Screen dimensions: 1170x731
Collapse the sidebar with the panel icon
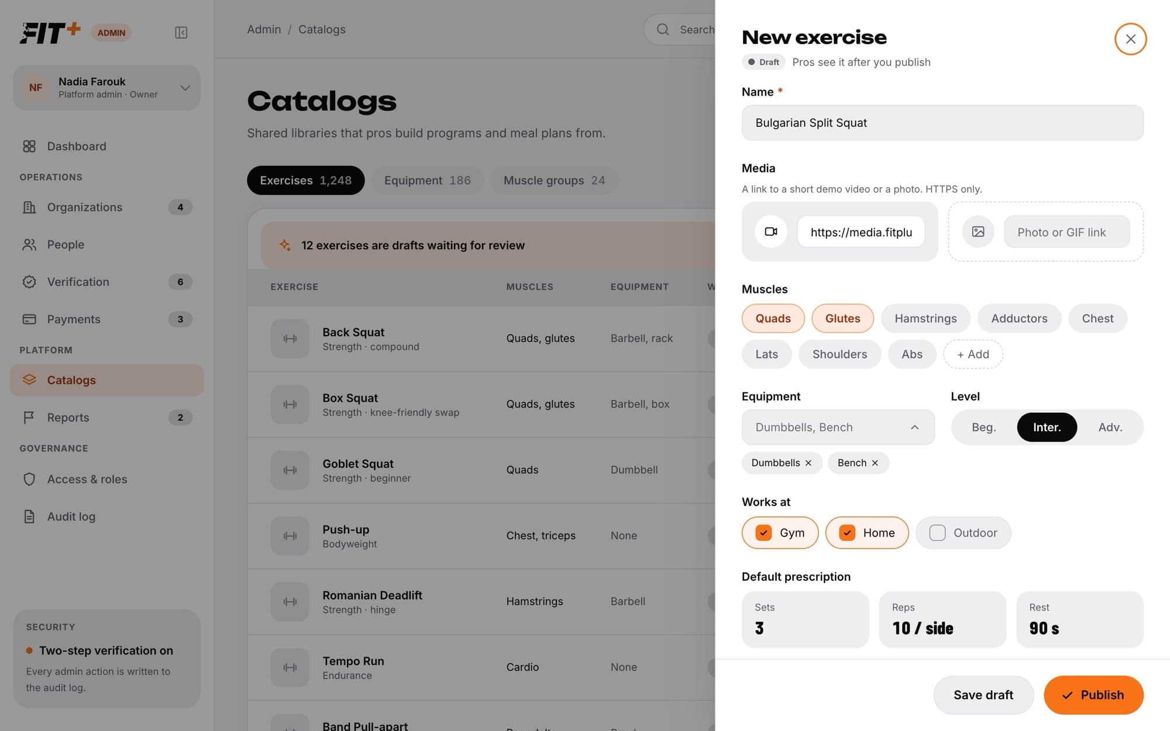point(181,33)
